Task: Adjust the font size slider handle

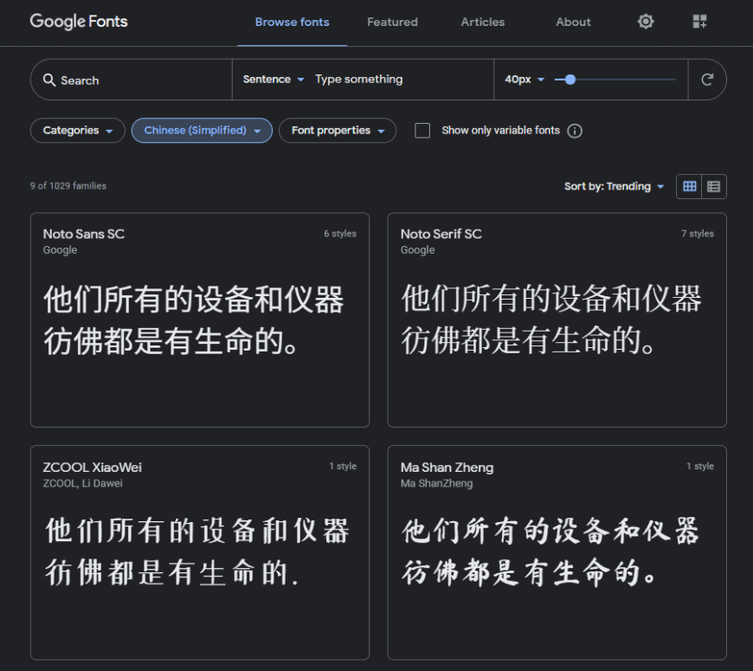Action: pos(570,80)
